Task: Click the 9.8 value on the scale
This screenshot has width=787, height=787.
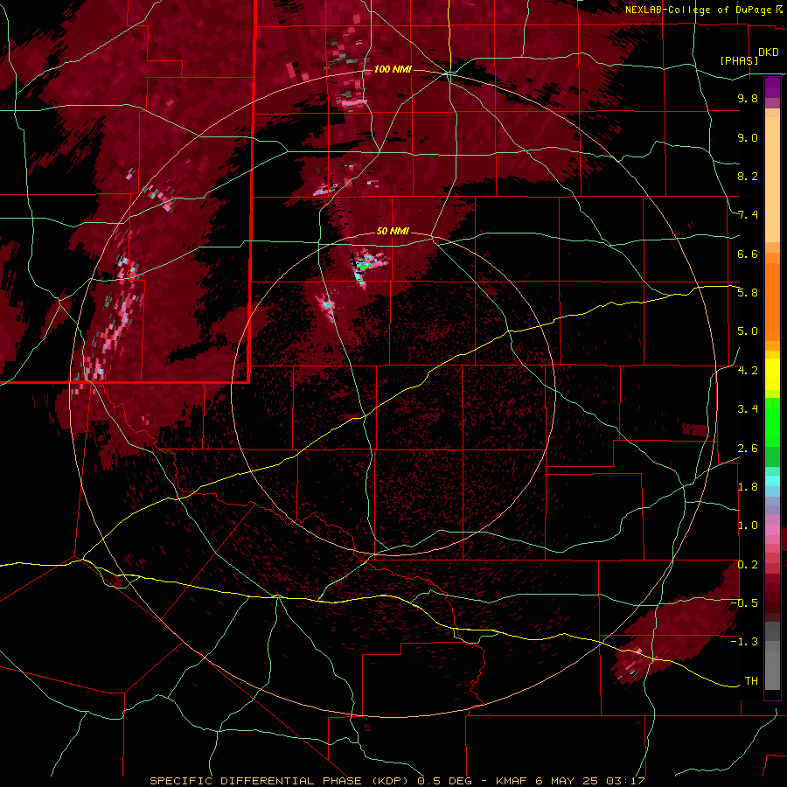Action: pos(748,98)
